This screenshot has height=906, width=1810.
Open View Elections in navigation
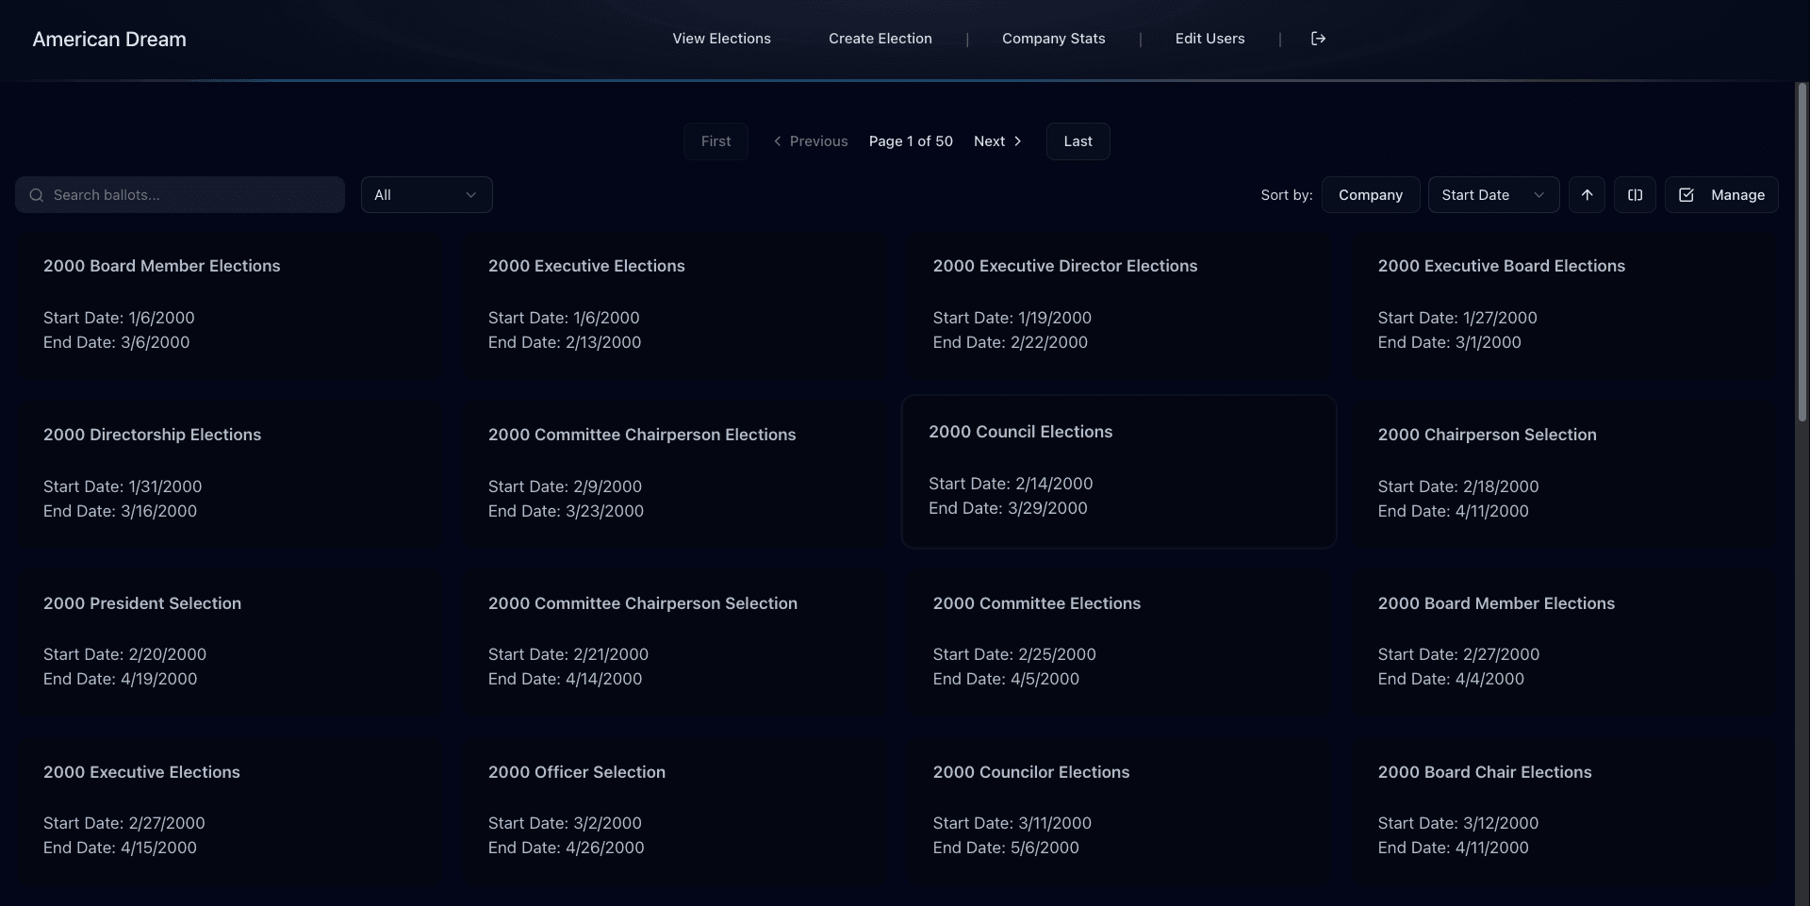[x=721, y=39]
